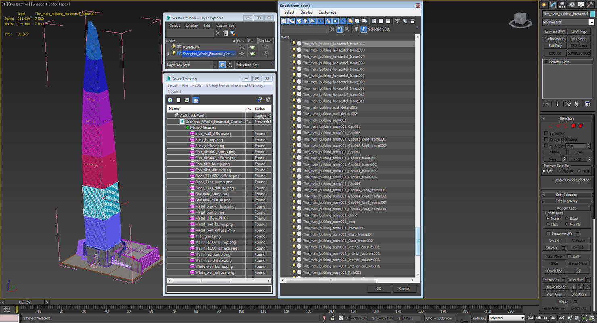The width and height of the screenshot is (597, 323).
Task: Select Edge constraint radio button
Action: click(x=567, y=218)
